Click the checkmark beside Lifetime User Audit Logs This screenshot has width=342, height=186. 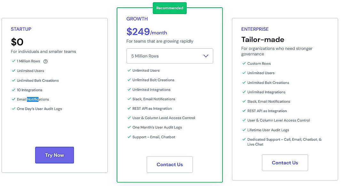244,130
